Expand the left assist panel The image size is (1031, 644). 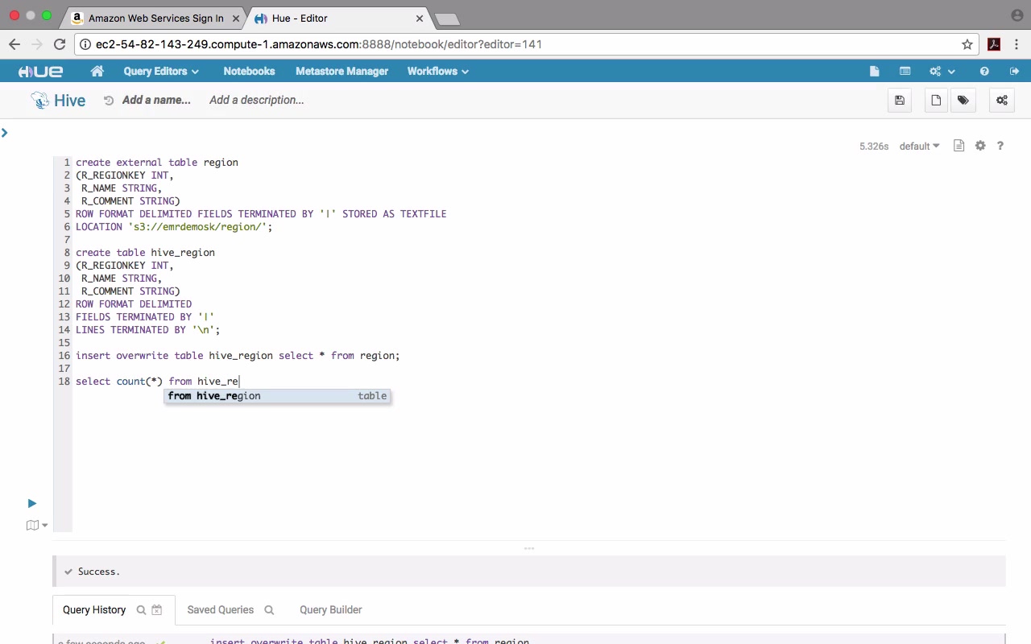point(5,133)
